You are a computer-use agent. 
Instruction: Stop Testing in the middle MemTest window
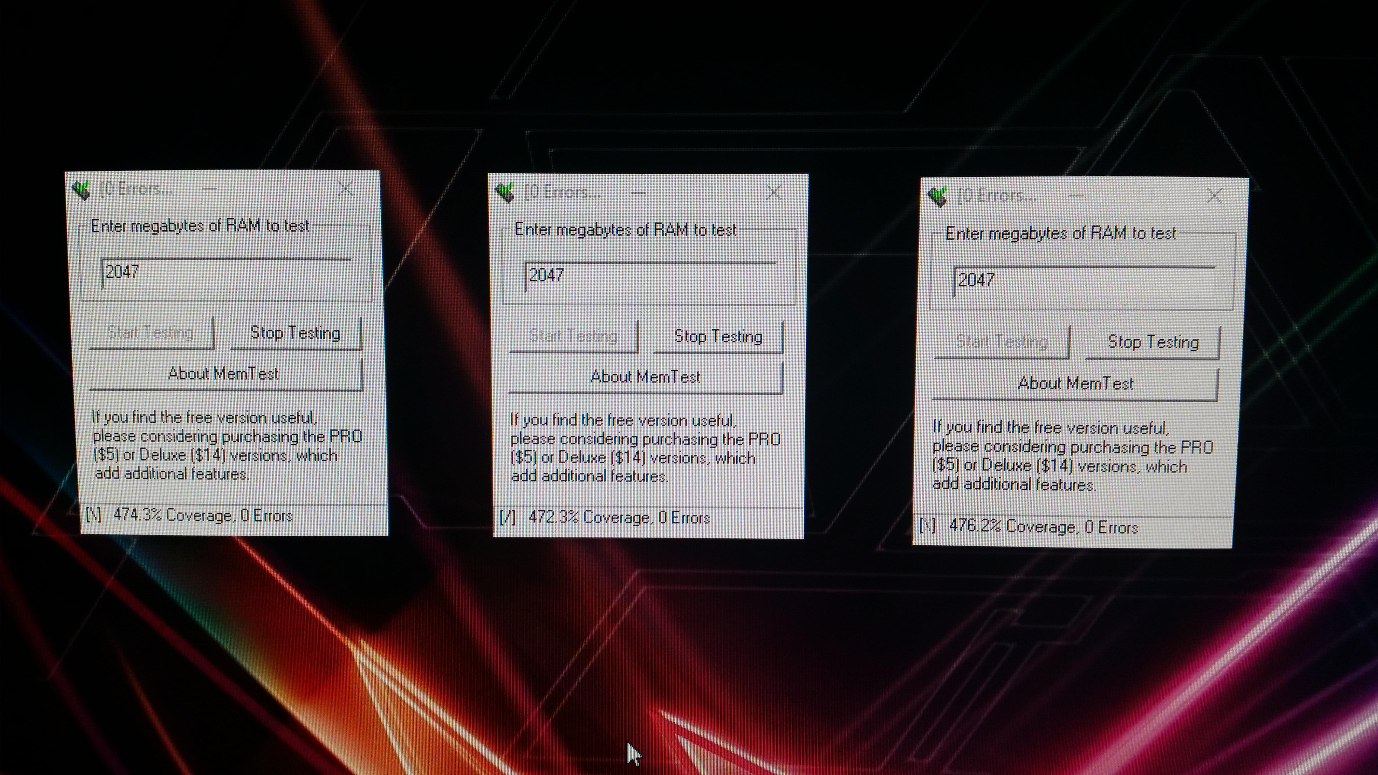718,337
